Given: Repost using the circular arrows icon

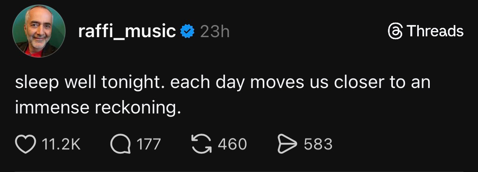Looking at the screenshot, I should coord(200,144).
